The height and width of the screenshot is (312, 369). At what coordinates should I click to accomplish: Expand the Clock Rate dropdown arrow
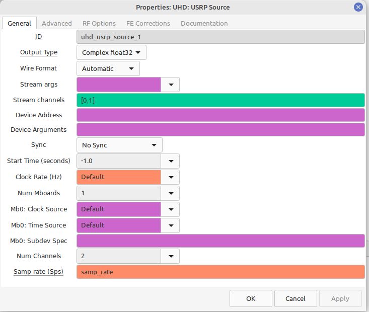(x=171, y=177)
